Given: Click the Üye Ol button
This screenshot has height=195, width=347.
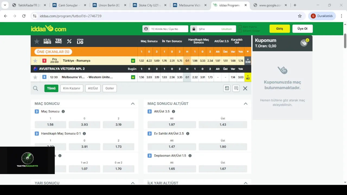Looking at the screenshot, I should 303,29.
